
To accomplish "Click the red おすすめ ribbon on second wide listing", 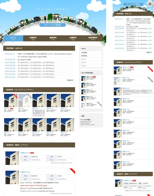I will coord(72,171).
